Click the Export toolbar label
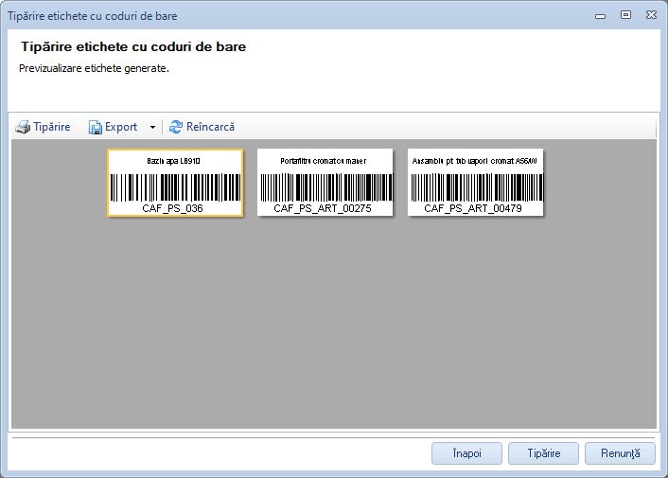 (x=121, y=127)
